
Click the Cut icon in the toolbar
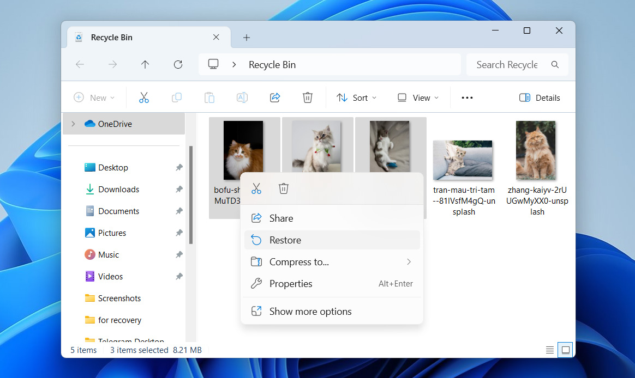point(144,97)
